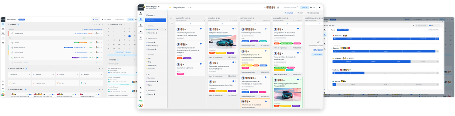
Task: Collapse the Eventos section
Action: (x=108, y=60)
